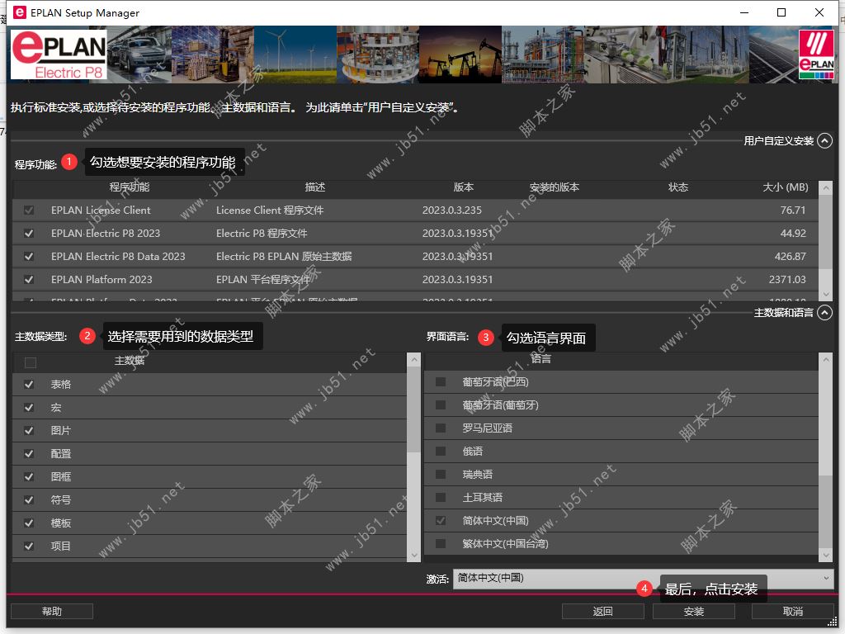Sort by the 程序功能 column header
Screen dimensions: 845x634
130,187
